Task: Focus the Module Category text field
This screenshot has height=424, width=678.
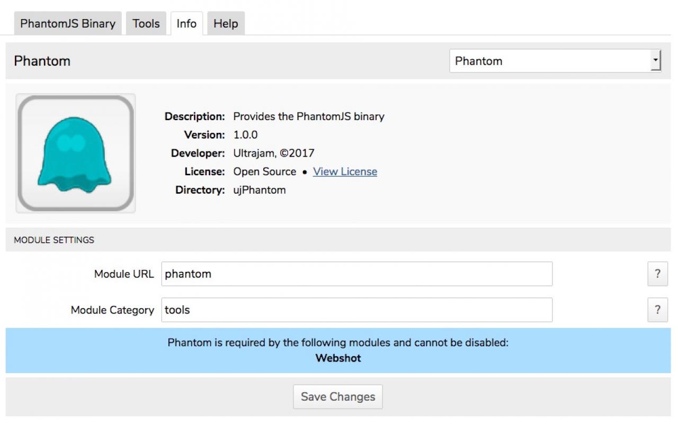Action: [x=357, y=310]
